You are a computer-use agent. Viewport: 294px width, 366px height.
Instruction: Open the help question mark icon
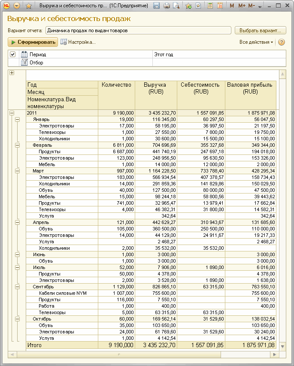(282, 42)
